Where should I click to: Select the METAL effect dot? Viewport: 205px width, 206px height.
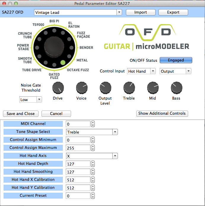pos(69,56)
